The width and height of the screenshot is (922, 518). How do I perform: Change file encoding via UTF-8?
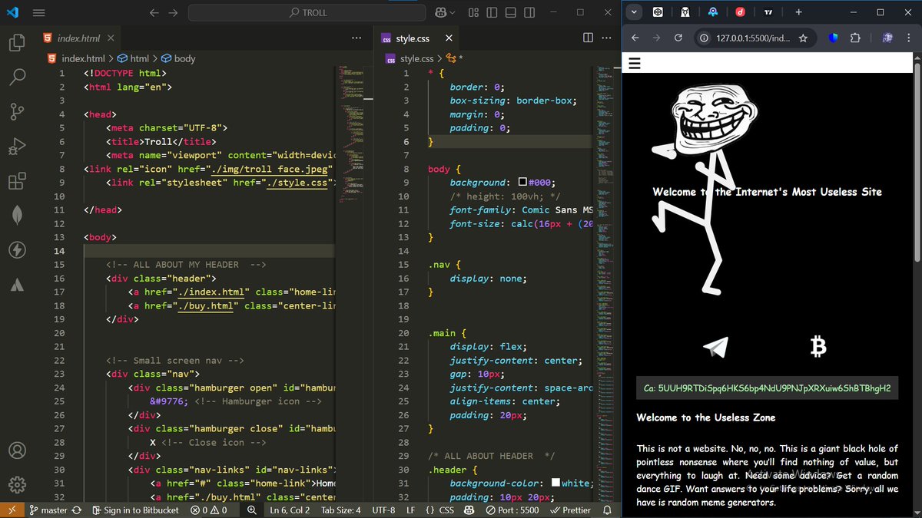pos(383,510)
